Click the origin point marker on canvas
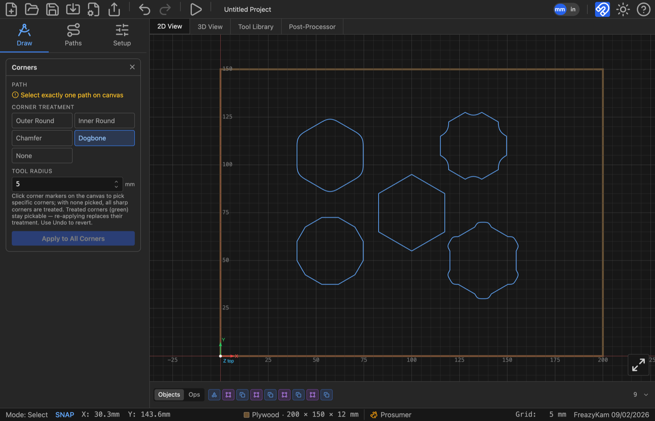The height and width of the screenshot is (421, 655). (221, 356)
